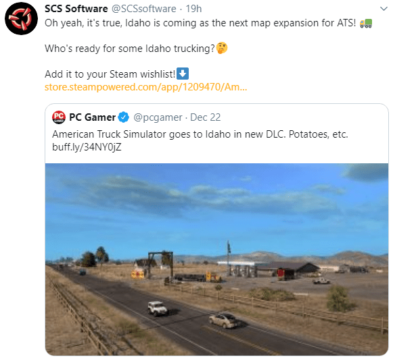This screenshot has width=393, height=361.
Task: Open the @SCSsoftware handle
Action: click(x=143, y=9)
